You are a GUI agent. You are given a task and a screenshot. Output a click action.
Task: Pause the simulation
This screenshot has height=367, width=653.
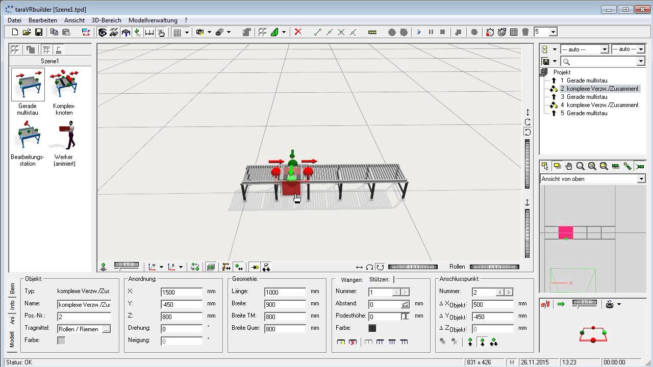point(431,32)
